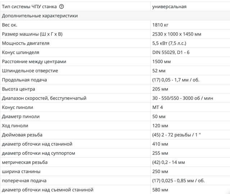This screenshot has width=230, height=194.
Task: Click the Конус пиноли value MT 4
Action: point(158,107)
